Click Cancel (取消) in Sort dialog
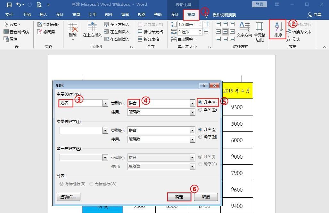Viewport: 329px width, 213px height. coord(206,197)
